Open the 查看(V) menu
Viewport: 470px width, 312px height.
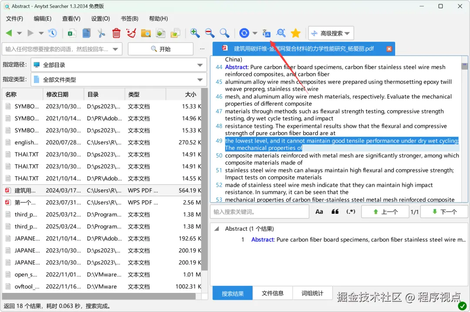[71, 19]
